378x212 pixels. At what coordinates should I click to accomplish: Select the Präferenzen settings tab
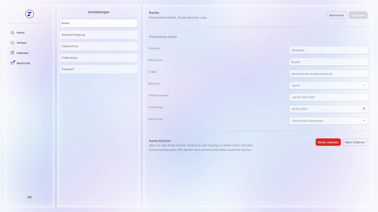pyautogui.click(x=99, y=58)
